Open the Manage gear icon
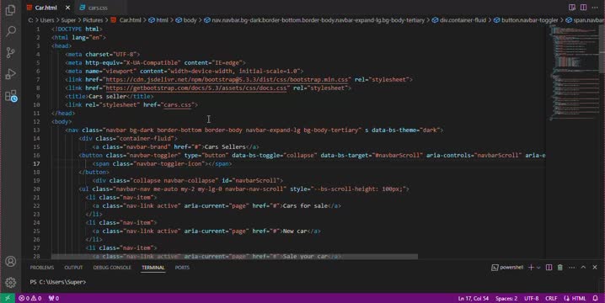This screenshot has height=303, width=605. pos(11,283)
